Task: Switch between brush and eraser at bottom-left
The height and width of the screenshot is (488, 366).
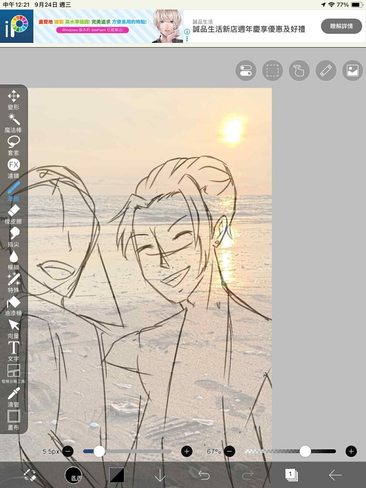Action: pyautogui.click(x=30, y=475)
